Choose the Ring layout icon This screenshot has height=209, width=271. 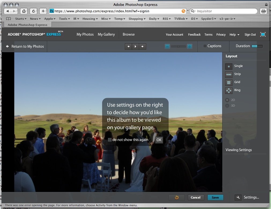pos(229,90)
